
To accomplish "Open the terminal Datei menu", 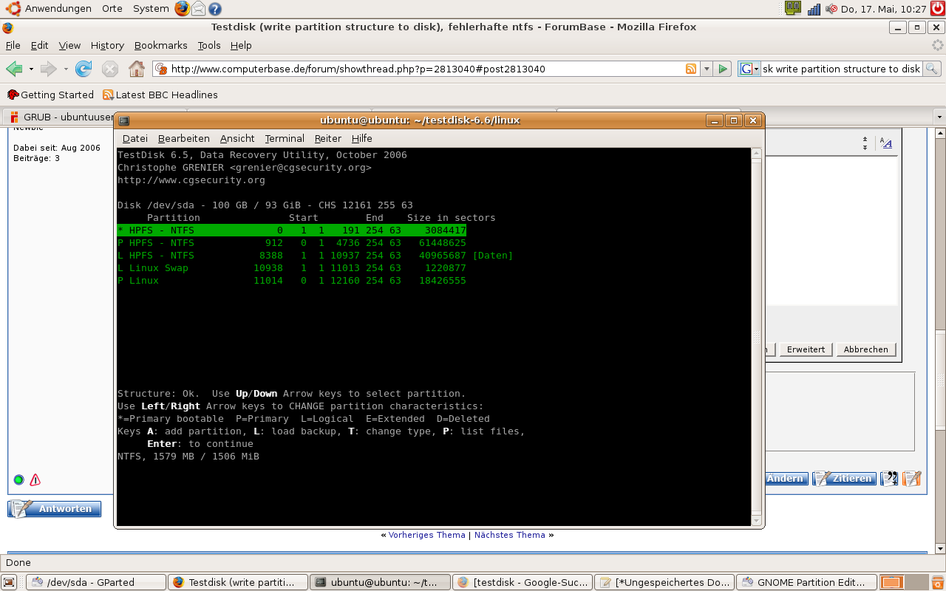I will tap(135, 138).
